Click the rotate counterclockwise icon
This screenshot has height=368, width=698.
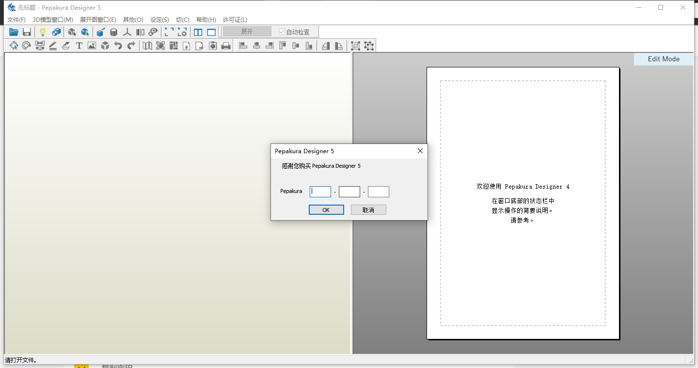point(326,46)
